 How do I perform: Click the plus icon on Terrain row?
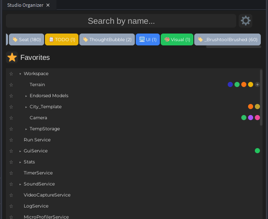point(257,84)
